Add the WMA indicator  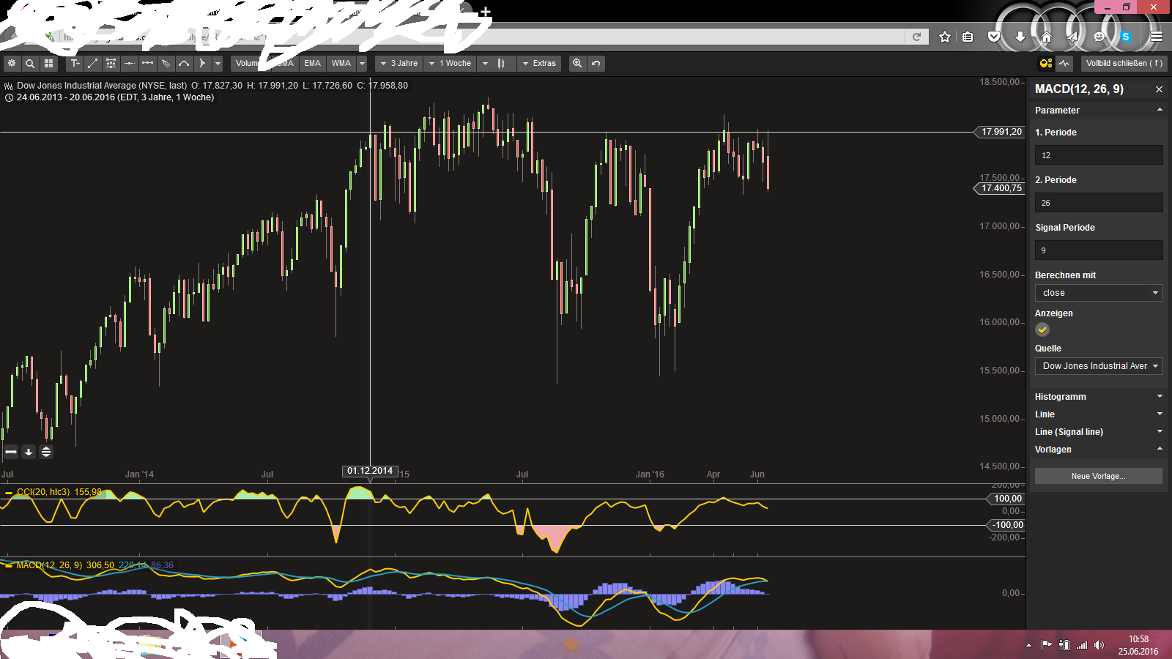point(341,64)
